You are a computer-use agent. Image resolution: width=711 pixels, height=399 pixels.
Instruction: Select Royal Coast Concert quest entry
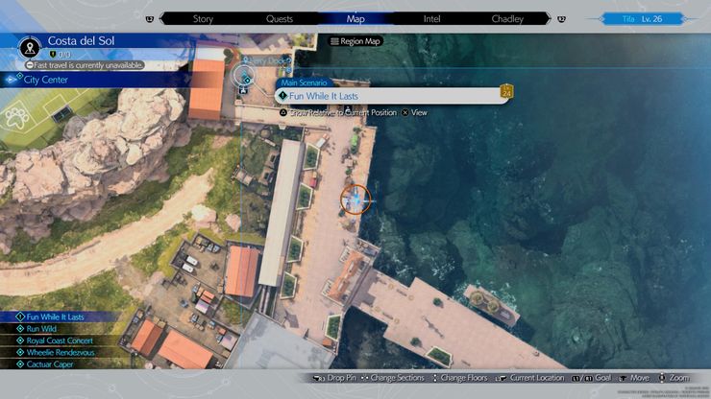click(x=60, y=340)
